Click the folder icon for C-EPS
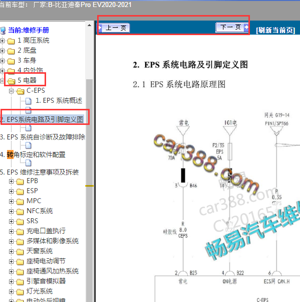Image resolution: width=300 pixels, height=302 pixels. (20, 91)
